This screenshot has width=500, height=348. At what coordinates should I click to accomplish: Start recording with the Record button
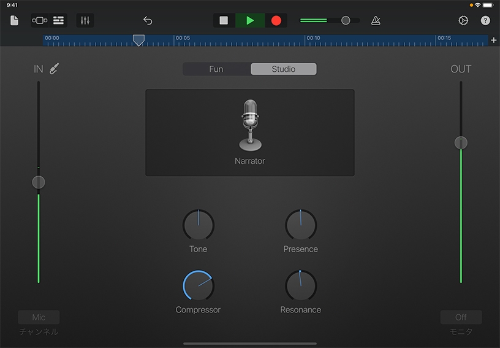coord(276,20)
